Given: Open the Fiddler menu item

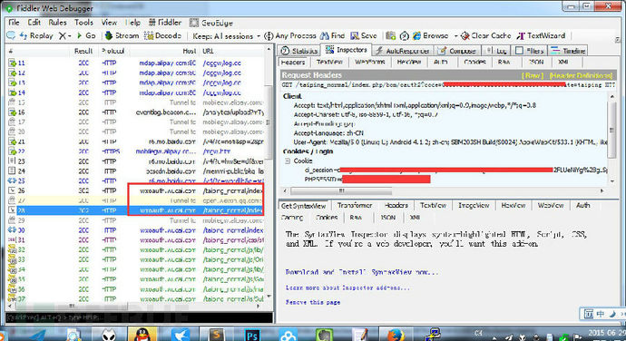Looking at the screenshot, I should [x=165, y=23].
